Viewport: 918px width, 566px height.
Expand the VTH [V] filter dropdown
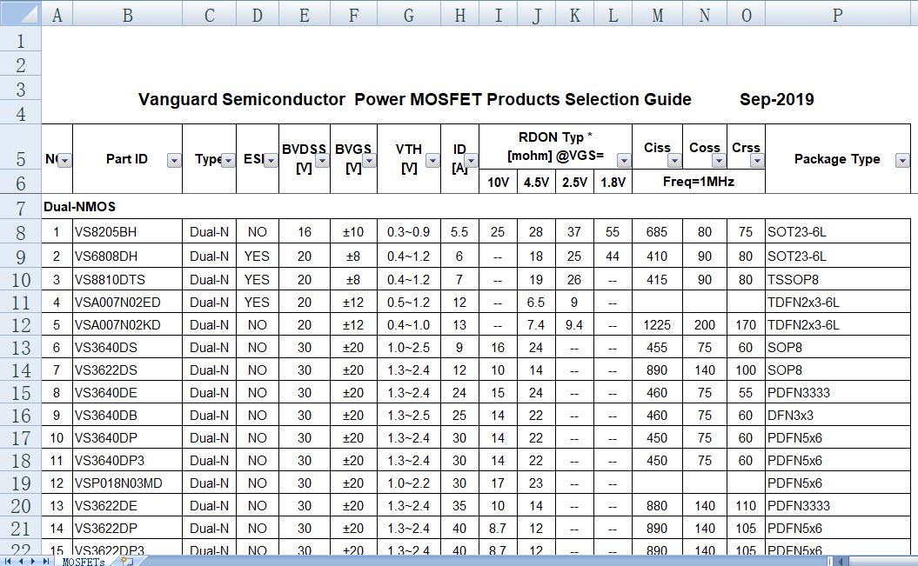432,160
